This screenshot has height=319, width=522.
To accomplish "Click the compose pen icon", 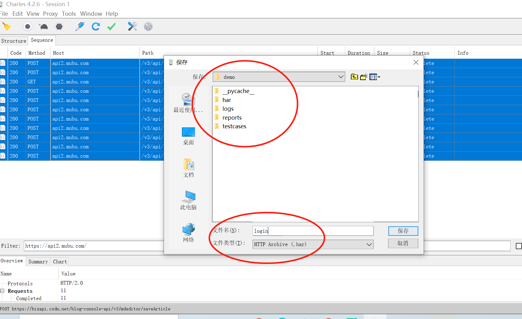I will pos(80,27).
